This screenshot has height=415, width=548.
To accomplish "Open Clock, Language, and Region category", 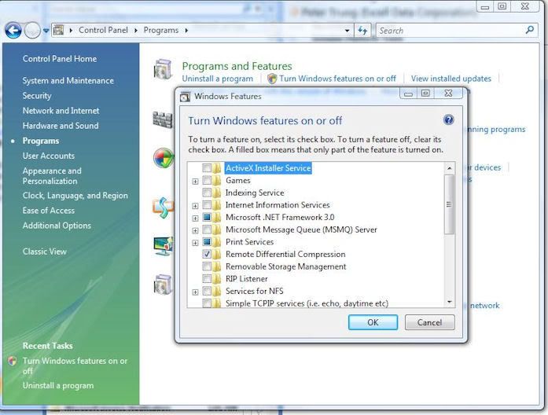I will pyautogui.click(x=75, y=195).
